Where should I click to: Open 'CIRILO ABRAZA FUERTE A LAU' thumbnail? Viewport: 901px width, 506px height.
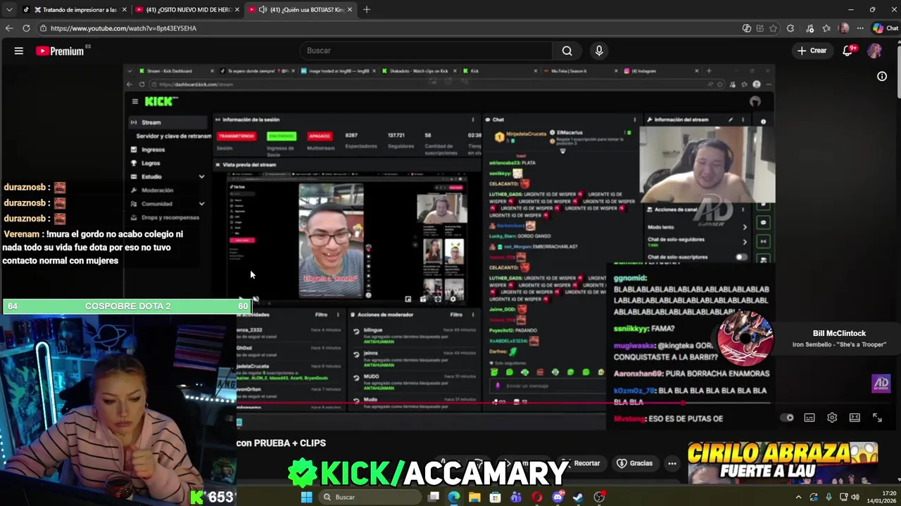(x=782, y=462)
